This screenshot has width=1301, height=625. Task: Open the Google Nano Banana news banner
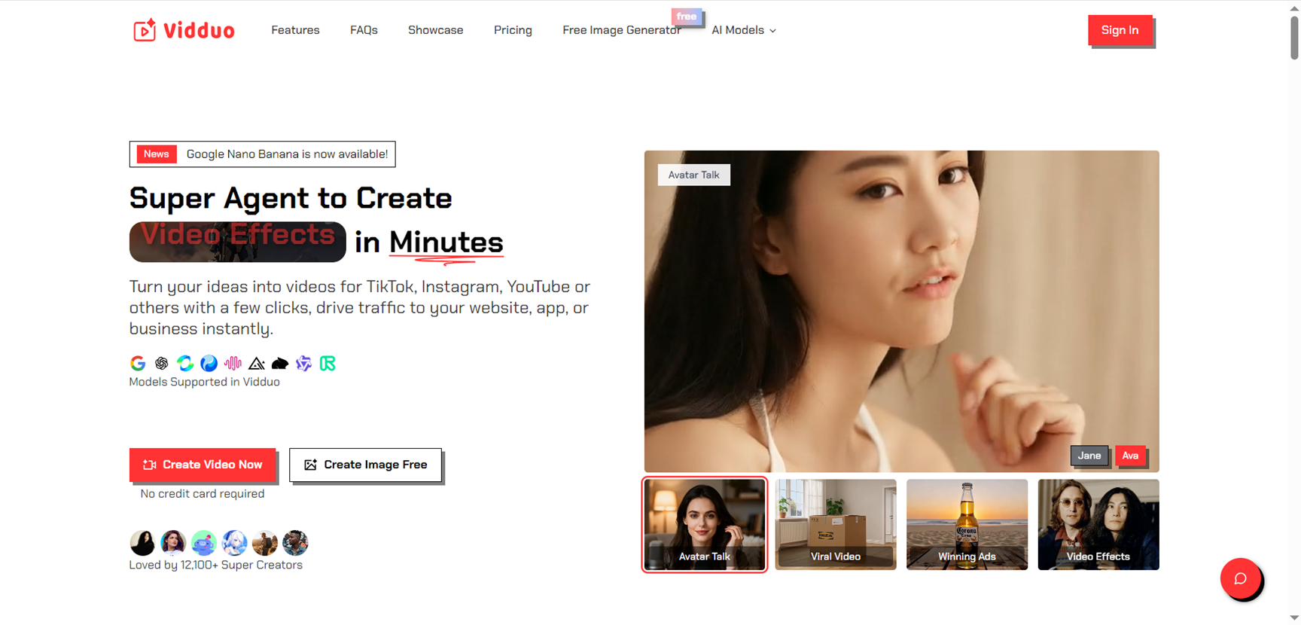pyautogui.click(x=262, y=154)
